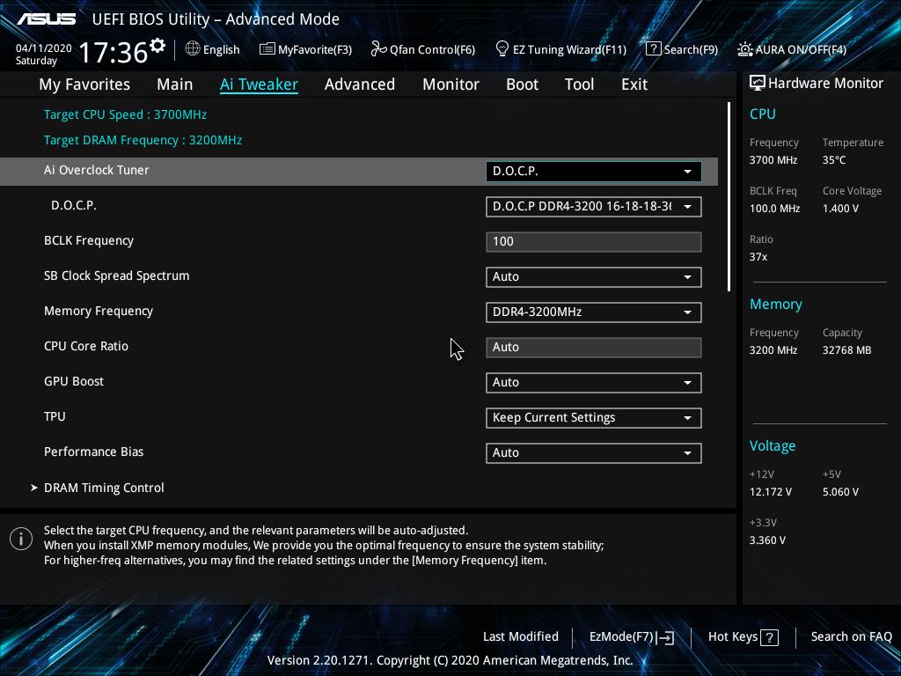Open the Performance Bias dropdown
This screenshot has width=901, height=676.
(594, 453)
